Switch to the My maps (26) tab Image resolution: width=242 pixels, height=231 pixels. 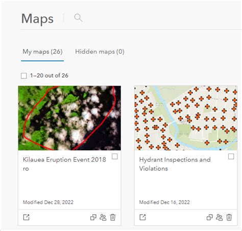pyautogui.click(x=42, y=52)
